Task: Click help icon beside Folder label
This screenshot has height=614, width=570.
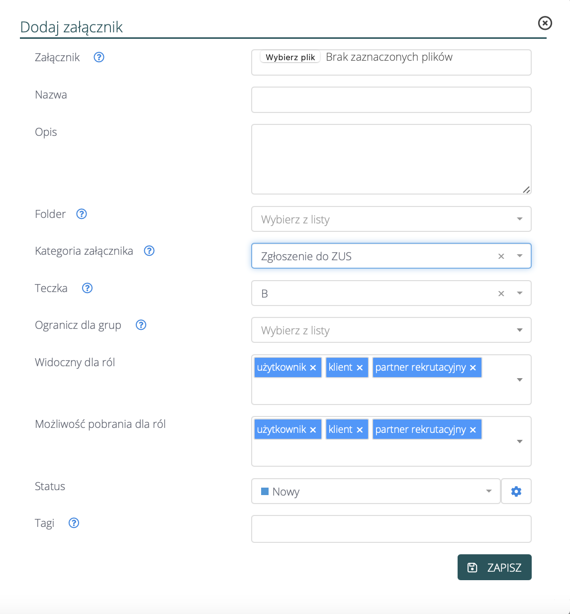Action: pos(82,214)
